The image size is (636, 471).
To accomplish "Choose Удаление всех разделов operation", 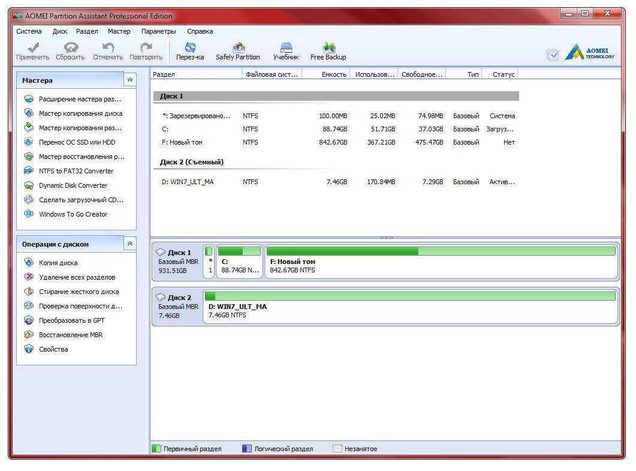I will click(x=70, y=277).
